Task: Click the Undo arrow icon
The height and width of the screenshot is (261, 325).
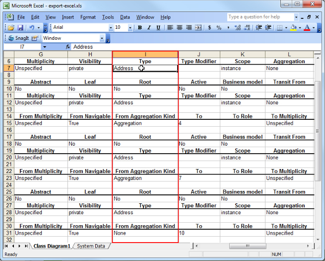Action: (x=31, y=28)
